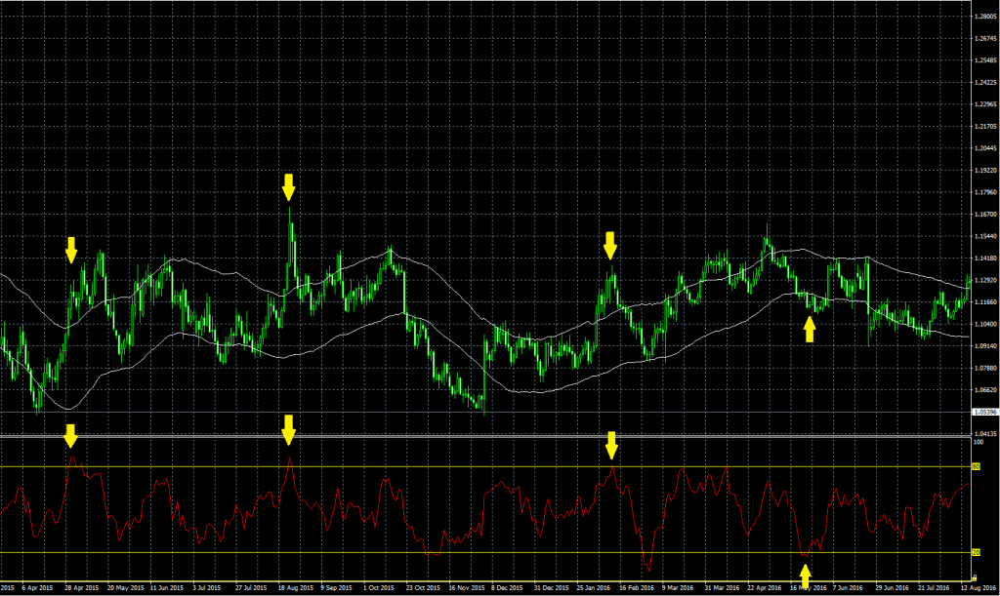Click the 3 Jul 2015 date label
Viewport: 1000px width, 596px height.
tap(207, 588)
